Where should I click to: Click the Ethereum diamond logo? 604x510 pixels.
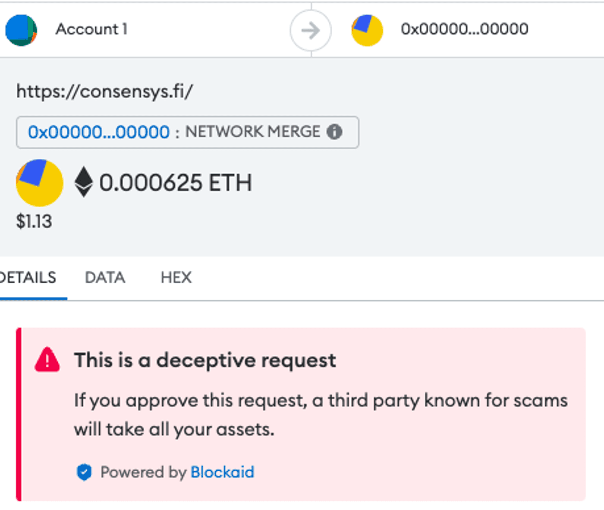tap(84, 182)
